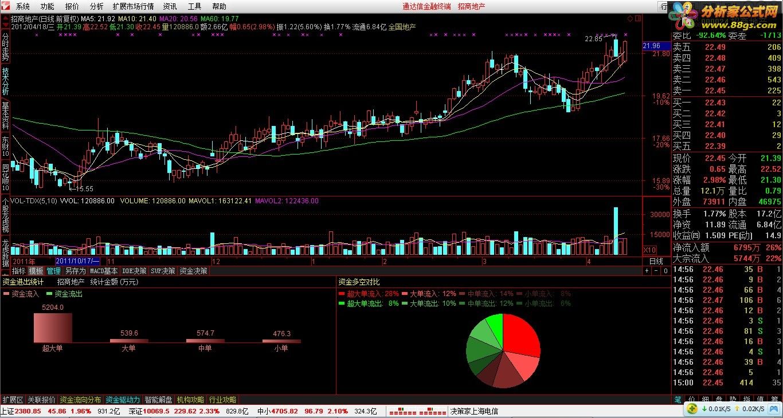Image resolution: width=783 pixels, height=418 pixels.
Task: Open the 行业攻略 bottom tab
Action: tap(223, 400)
